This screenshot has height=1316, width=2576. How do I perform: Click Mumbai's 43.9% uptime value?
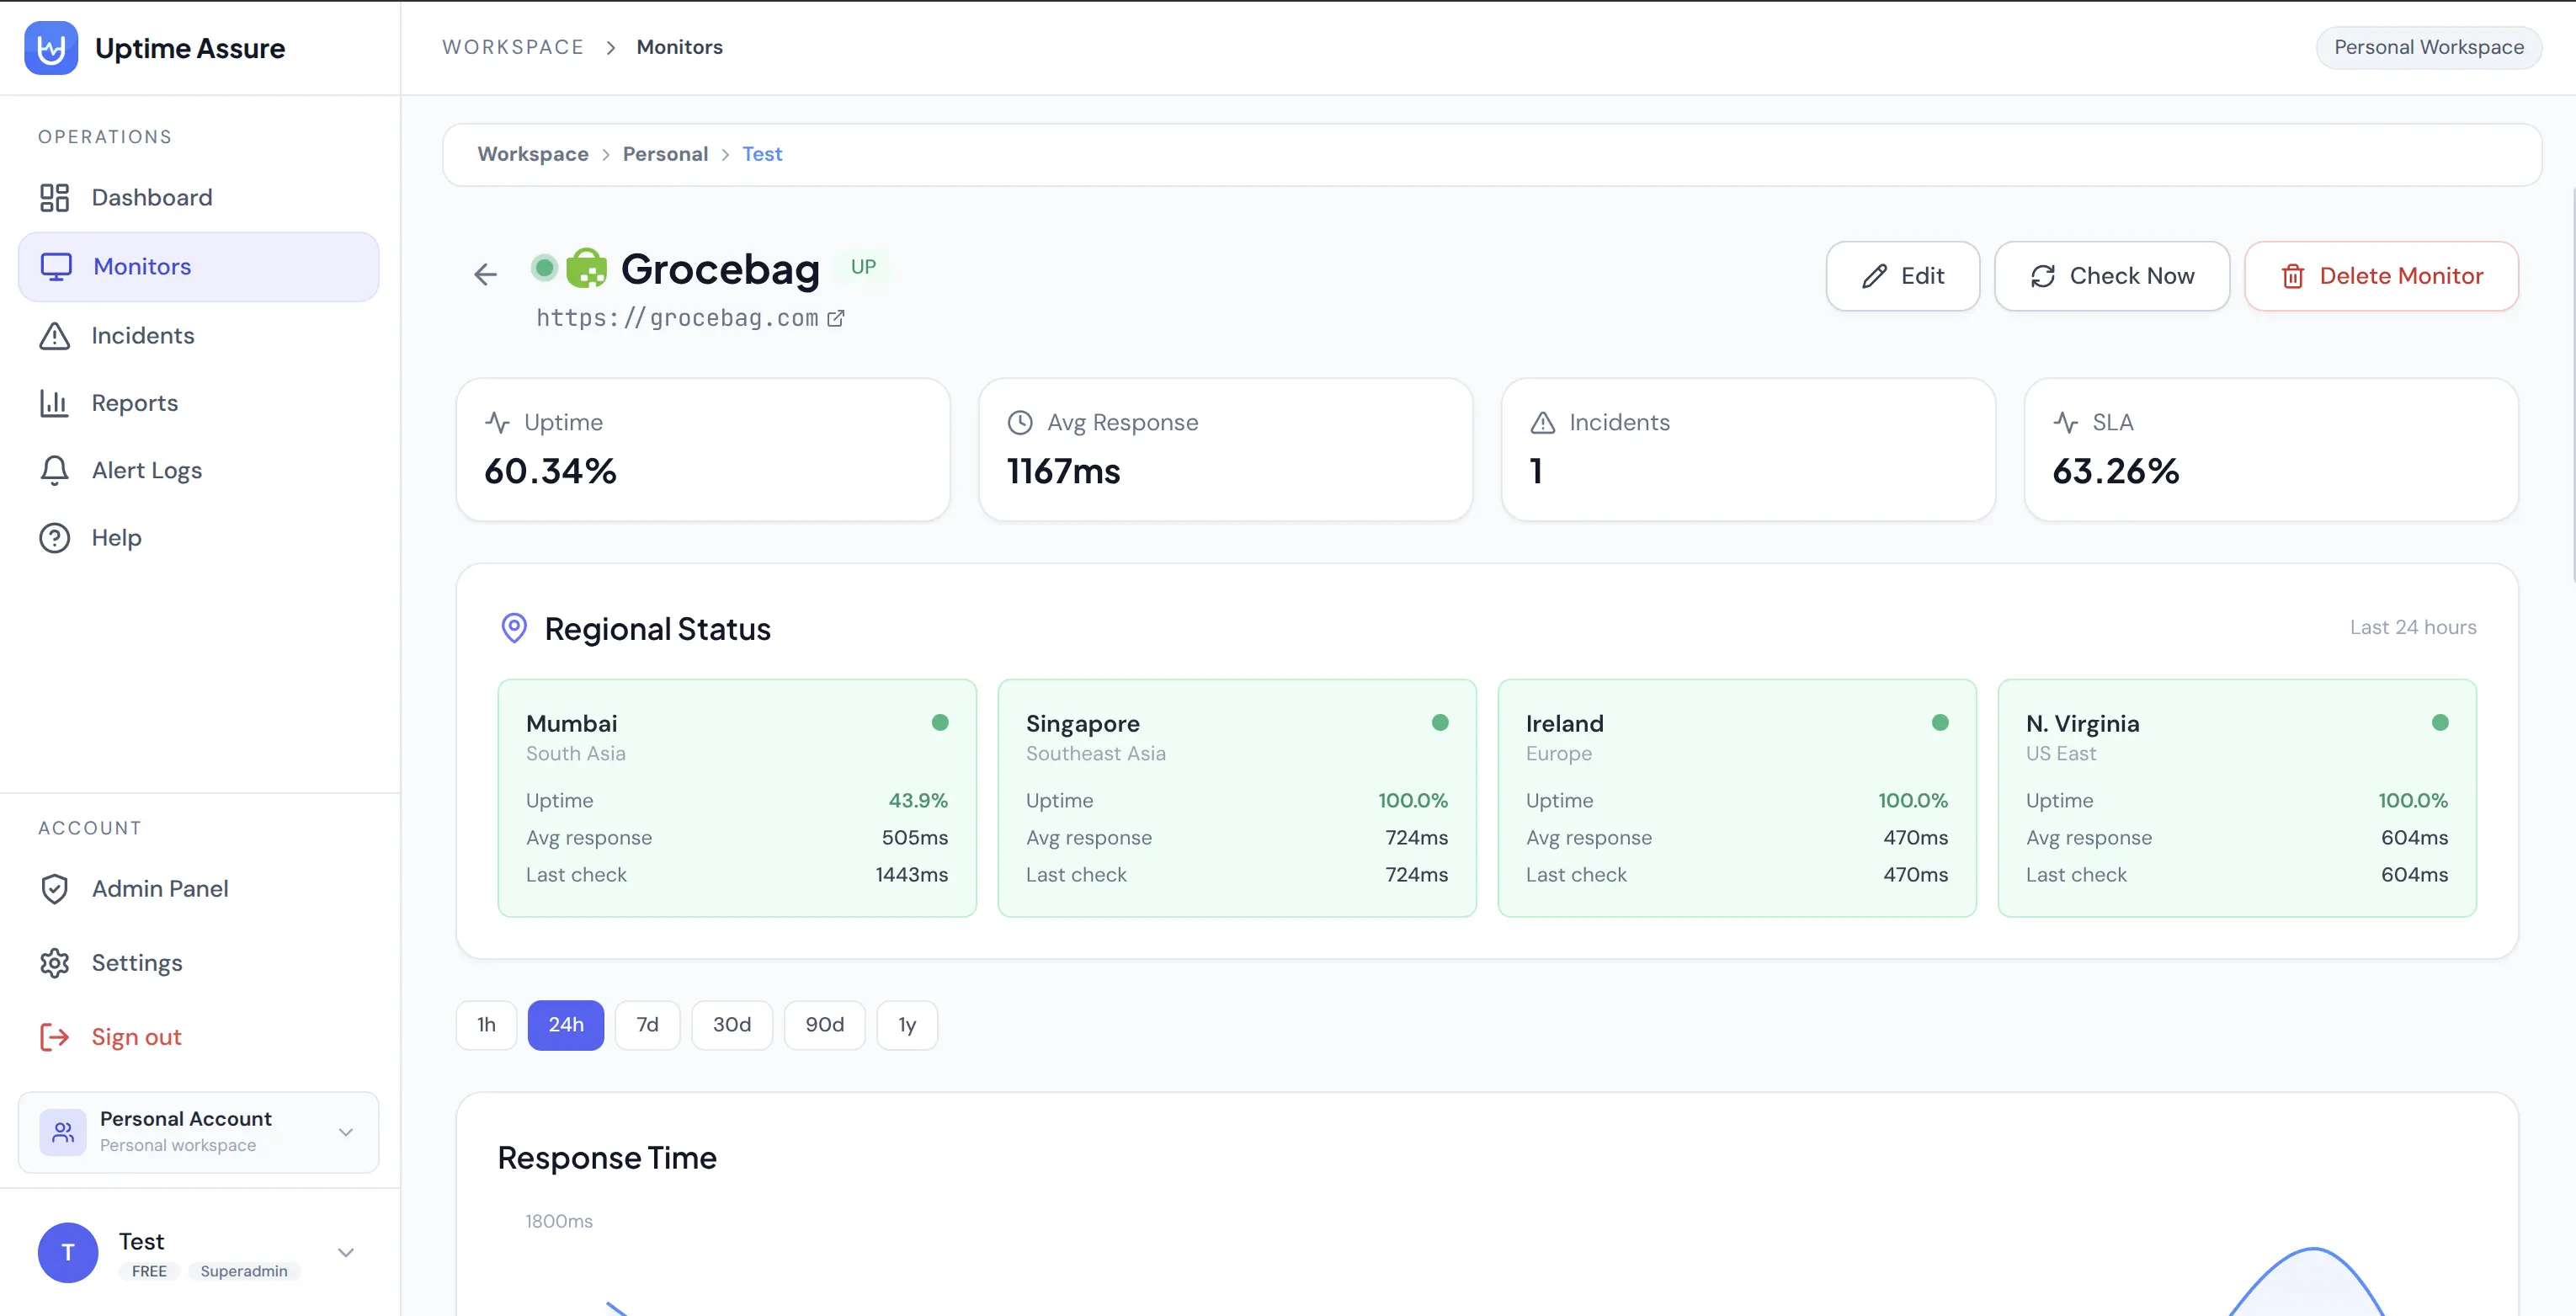pyautogui.click(x=918, y=800)
